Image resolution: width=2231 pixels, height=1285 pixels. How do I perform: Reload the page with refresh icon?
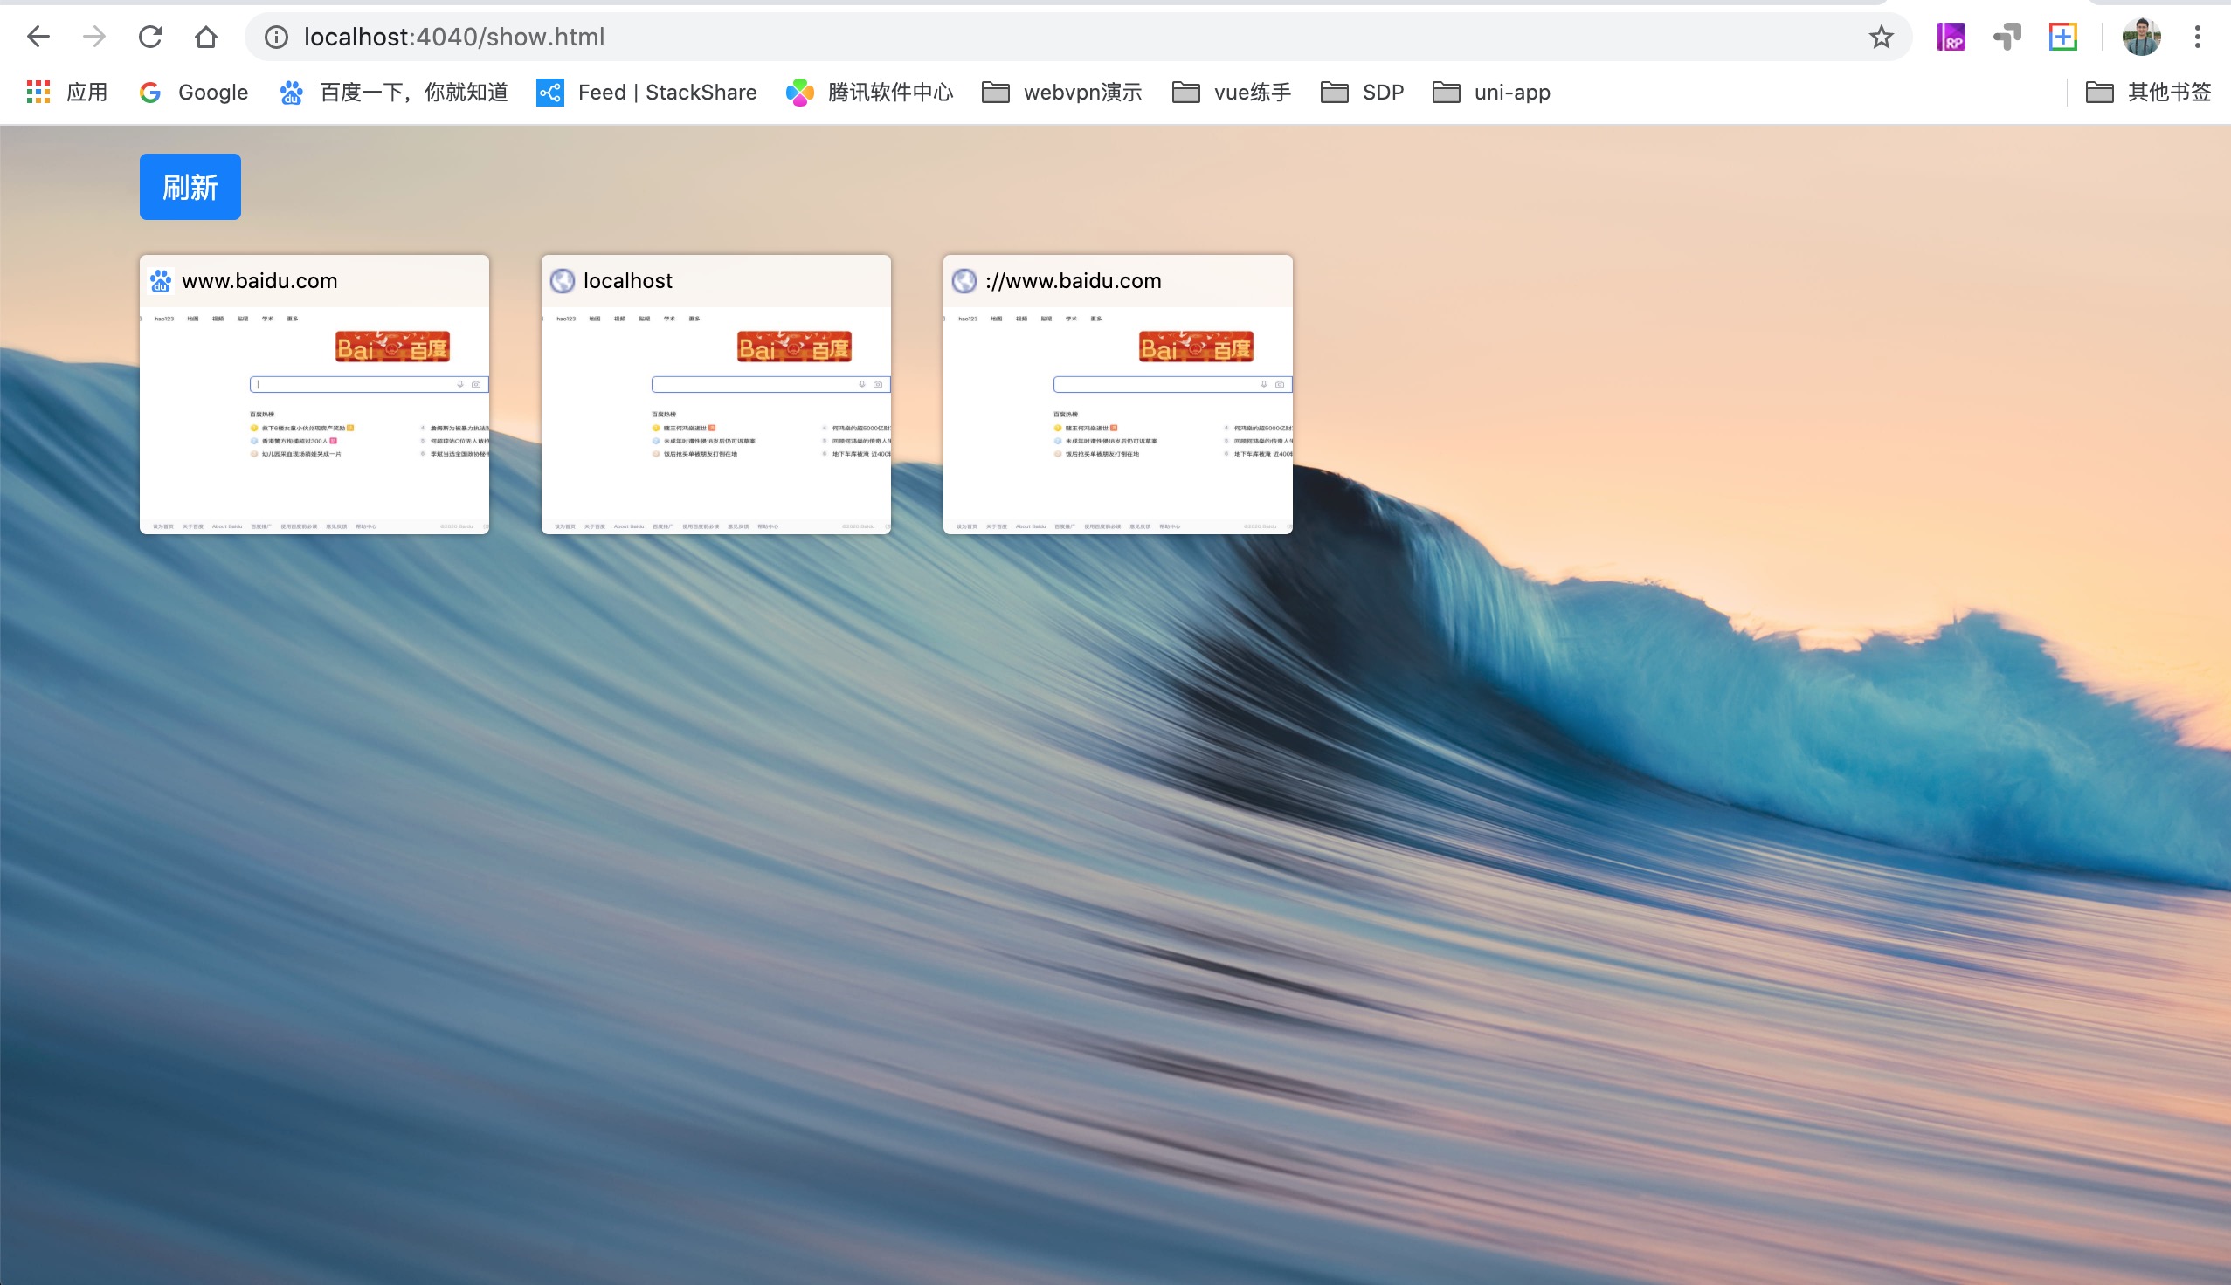coord(150,37)
